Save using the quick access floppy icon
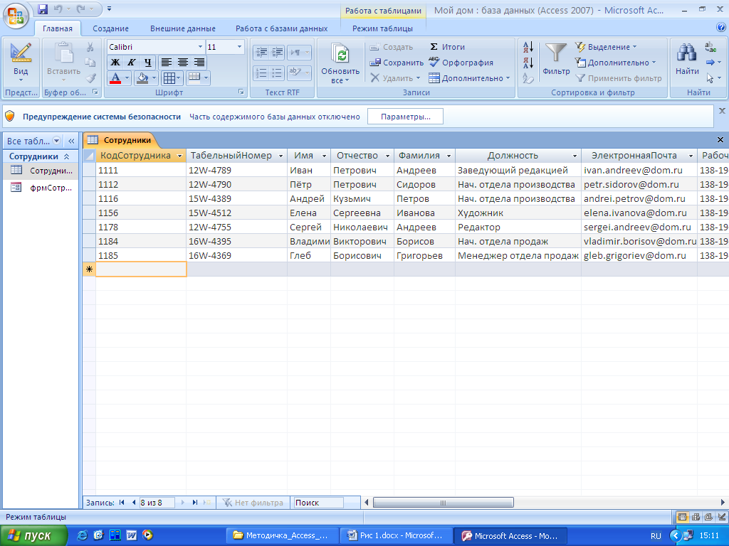This screenshot has height=546, width=729. (x=43, y=9)
